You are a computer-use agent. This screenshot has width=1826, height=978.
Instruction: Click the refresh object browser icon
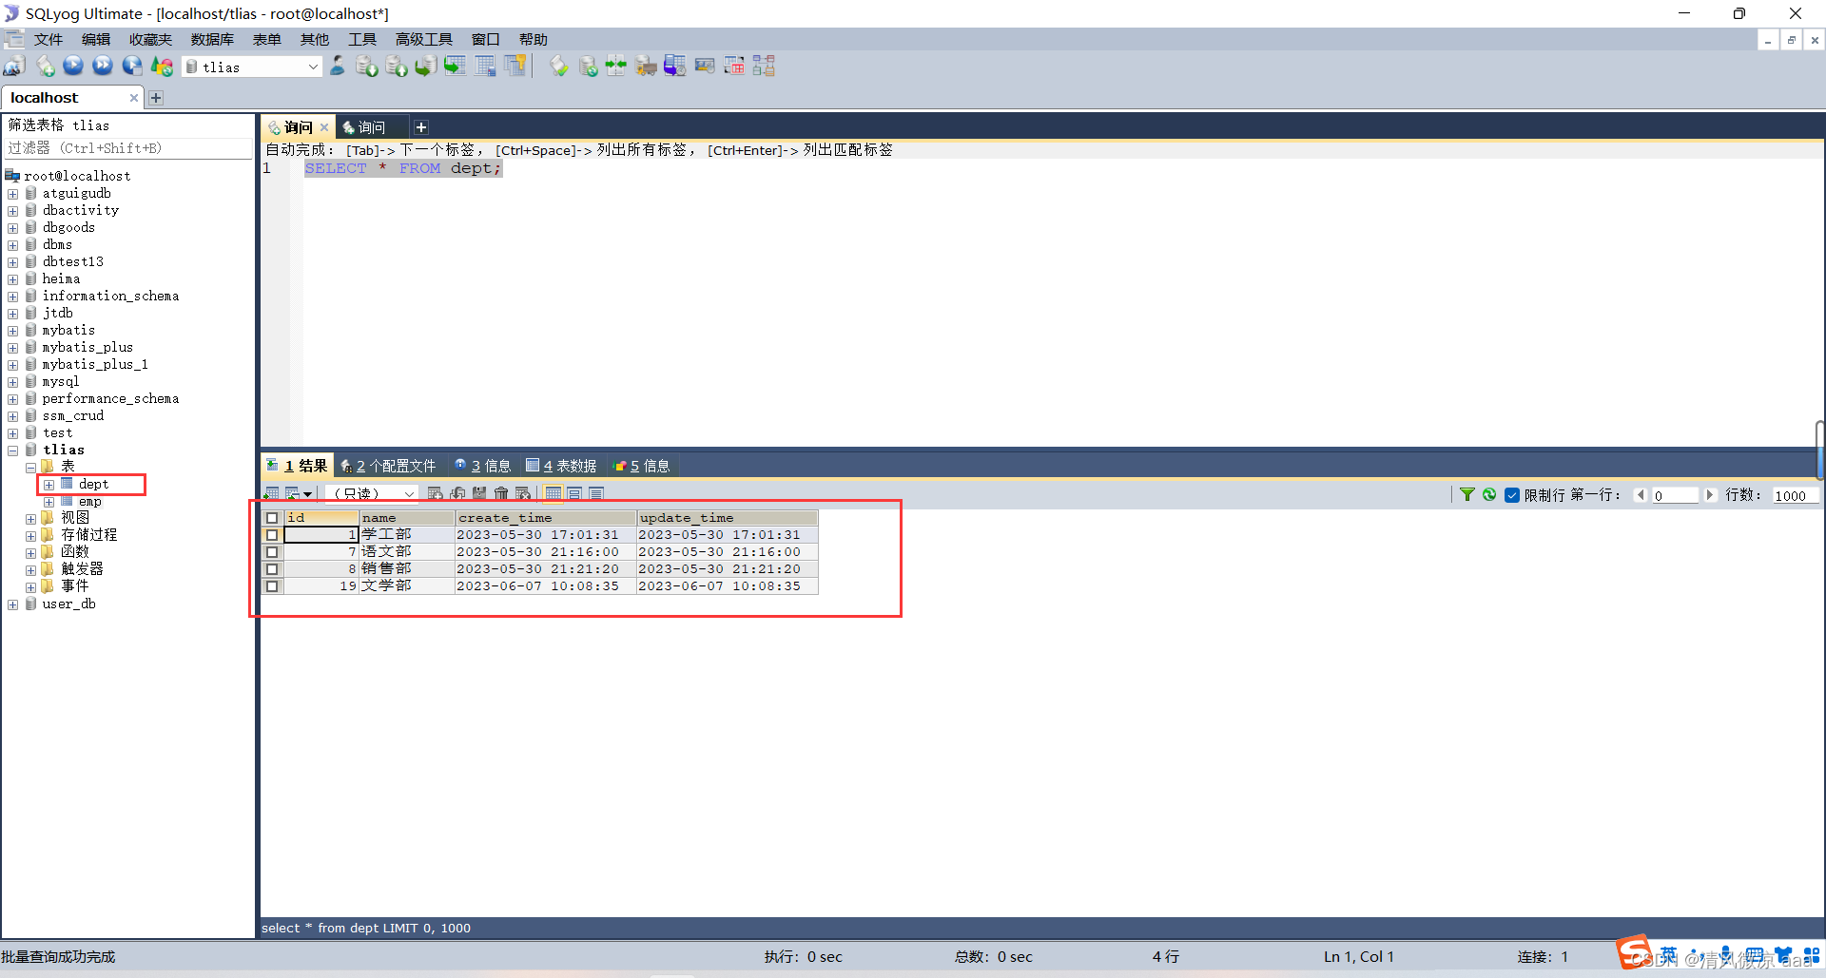coord(162,66)
